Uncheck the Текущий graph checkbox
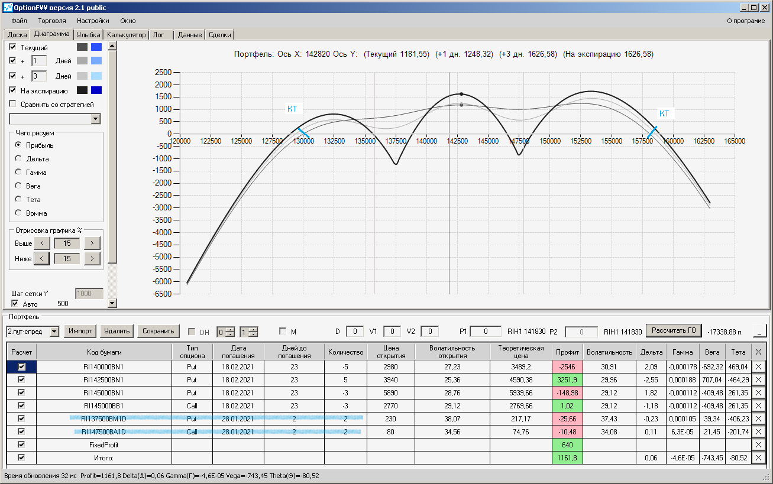This screenshot has width=773, height=484. (x=13, y=47)
